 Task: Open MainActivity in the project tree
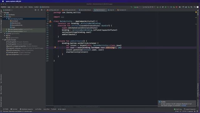click(x=15, y=23)
